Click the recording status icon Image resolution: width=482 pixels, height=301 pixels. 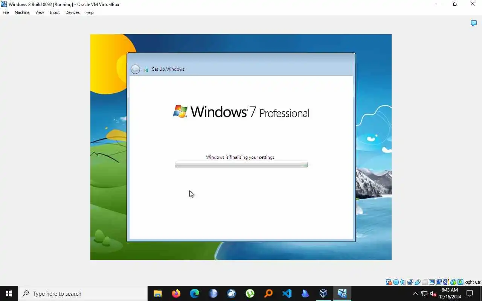pos(439,282)
